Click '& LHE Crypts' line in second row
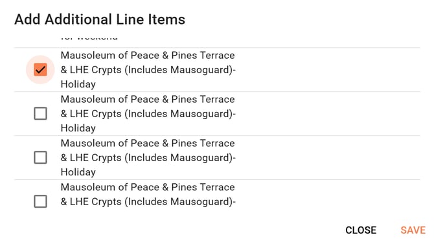This screenshot has width=434, height=242. click(x=91, y=114)
